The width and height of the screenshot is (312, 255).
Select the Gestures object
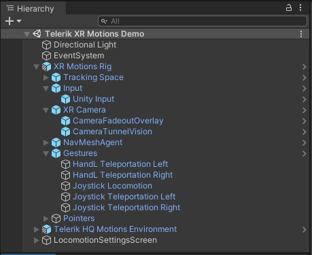[x=80, y=153]
